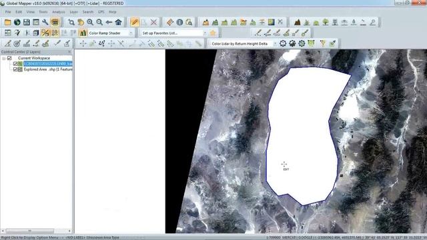Image resolution: width=427 pixels, height=240 pixels.
Task: Select the Zoom box tool
Action: [71, 22]
